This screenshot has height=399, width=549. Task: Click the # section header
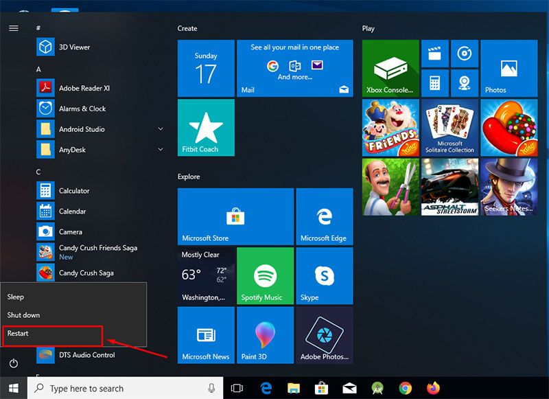[x=38, y=28]
